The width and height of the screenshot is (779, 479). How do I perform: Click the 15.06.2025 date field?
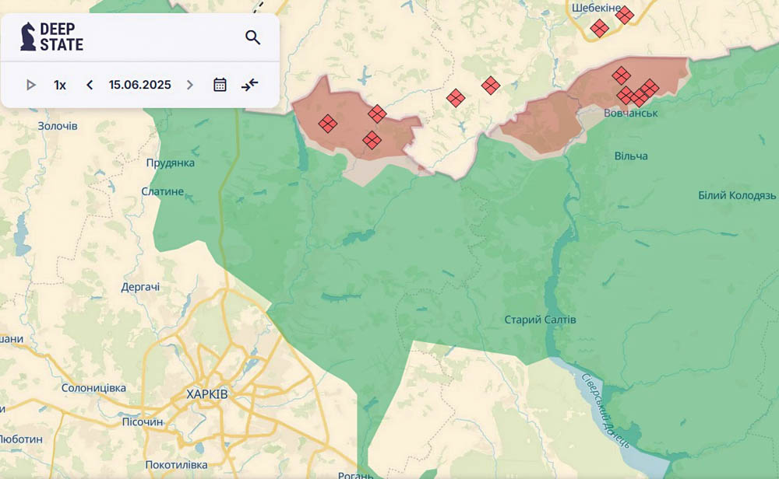pos(139,85)
